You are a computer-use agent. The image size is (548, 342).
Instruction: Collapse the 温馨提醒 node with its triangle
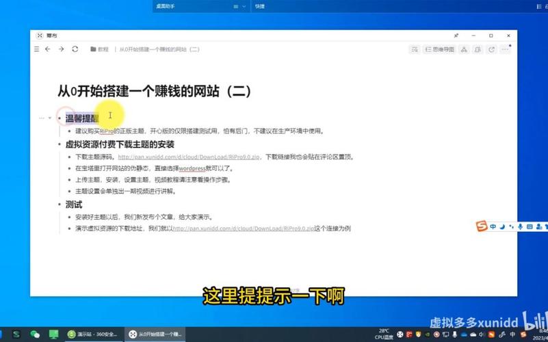coord(49,118)
